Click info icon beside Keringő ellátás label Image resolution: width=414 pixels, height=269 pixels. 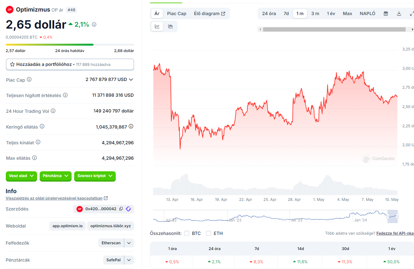pos(42,127)
